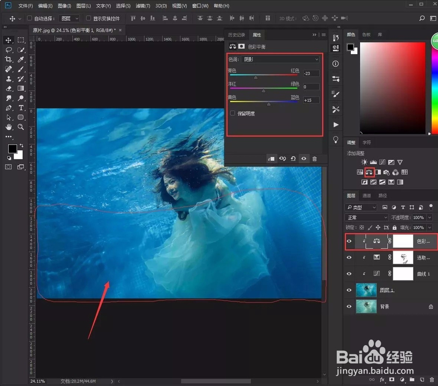Select the Eyedropper tool
Image resolution: width=438 pixels, height=386 pixels.
click(21, 59)
